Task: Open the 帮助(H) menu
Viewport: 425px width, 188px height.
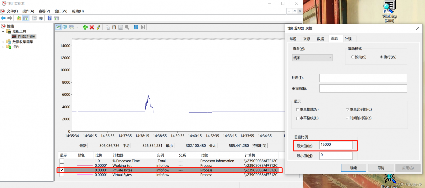Action: [x=78, y=11]
